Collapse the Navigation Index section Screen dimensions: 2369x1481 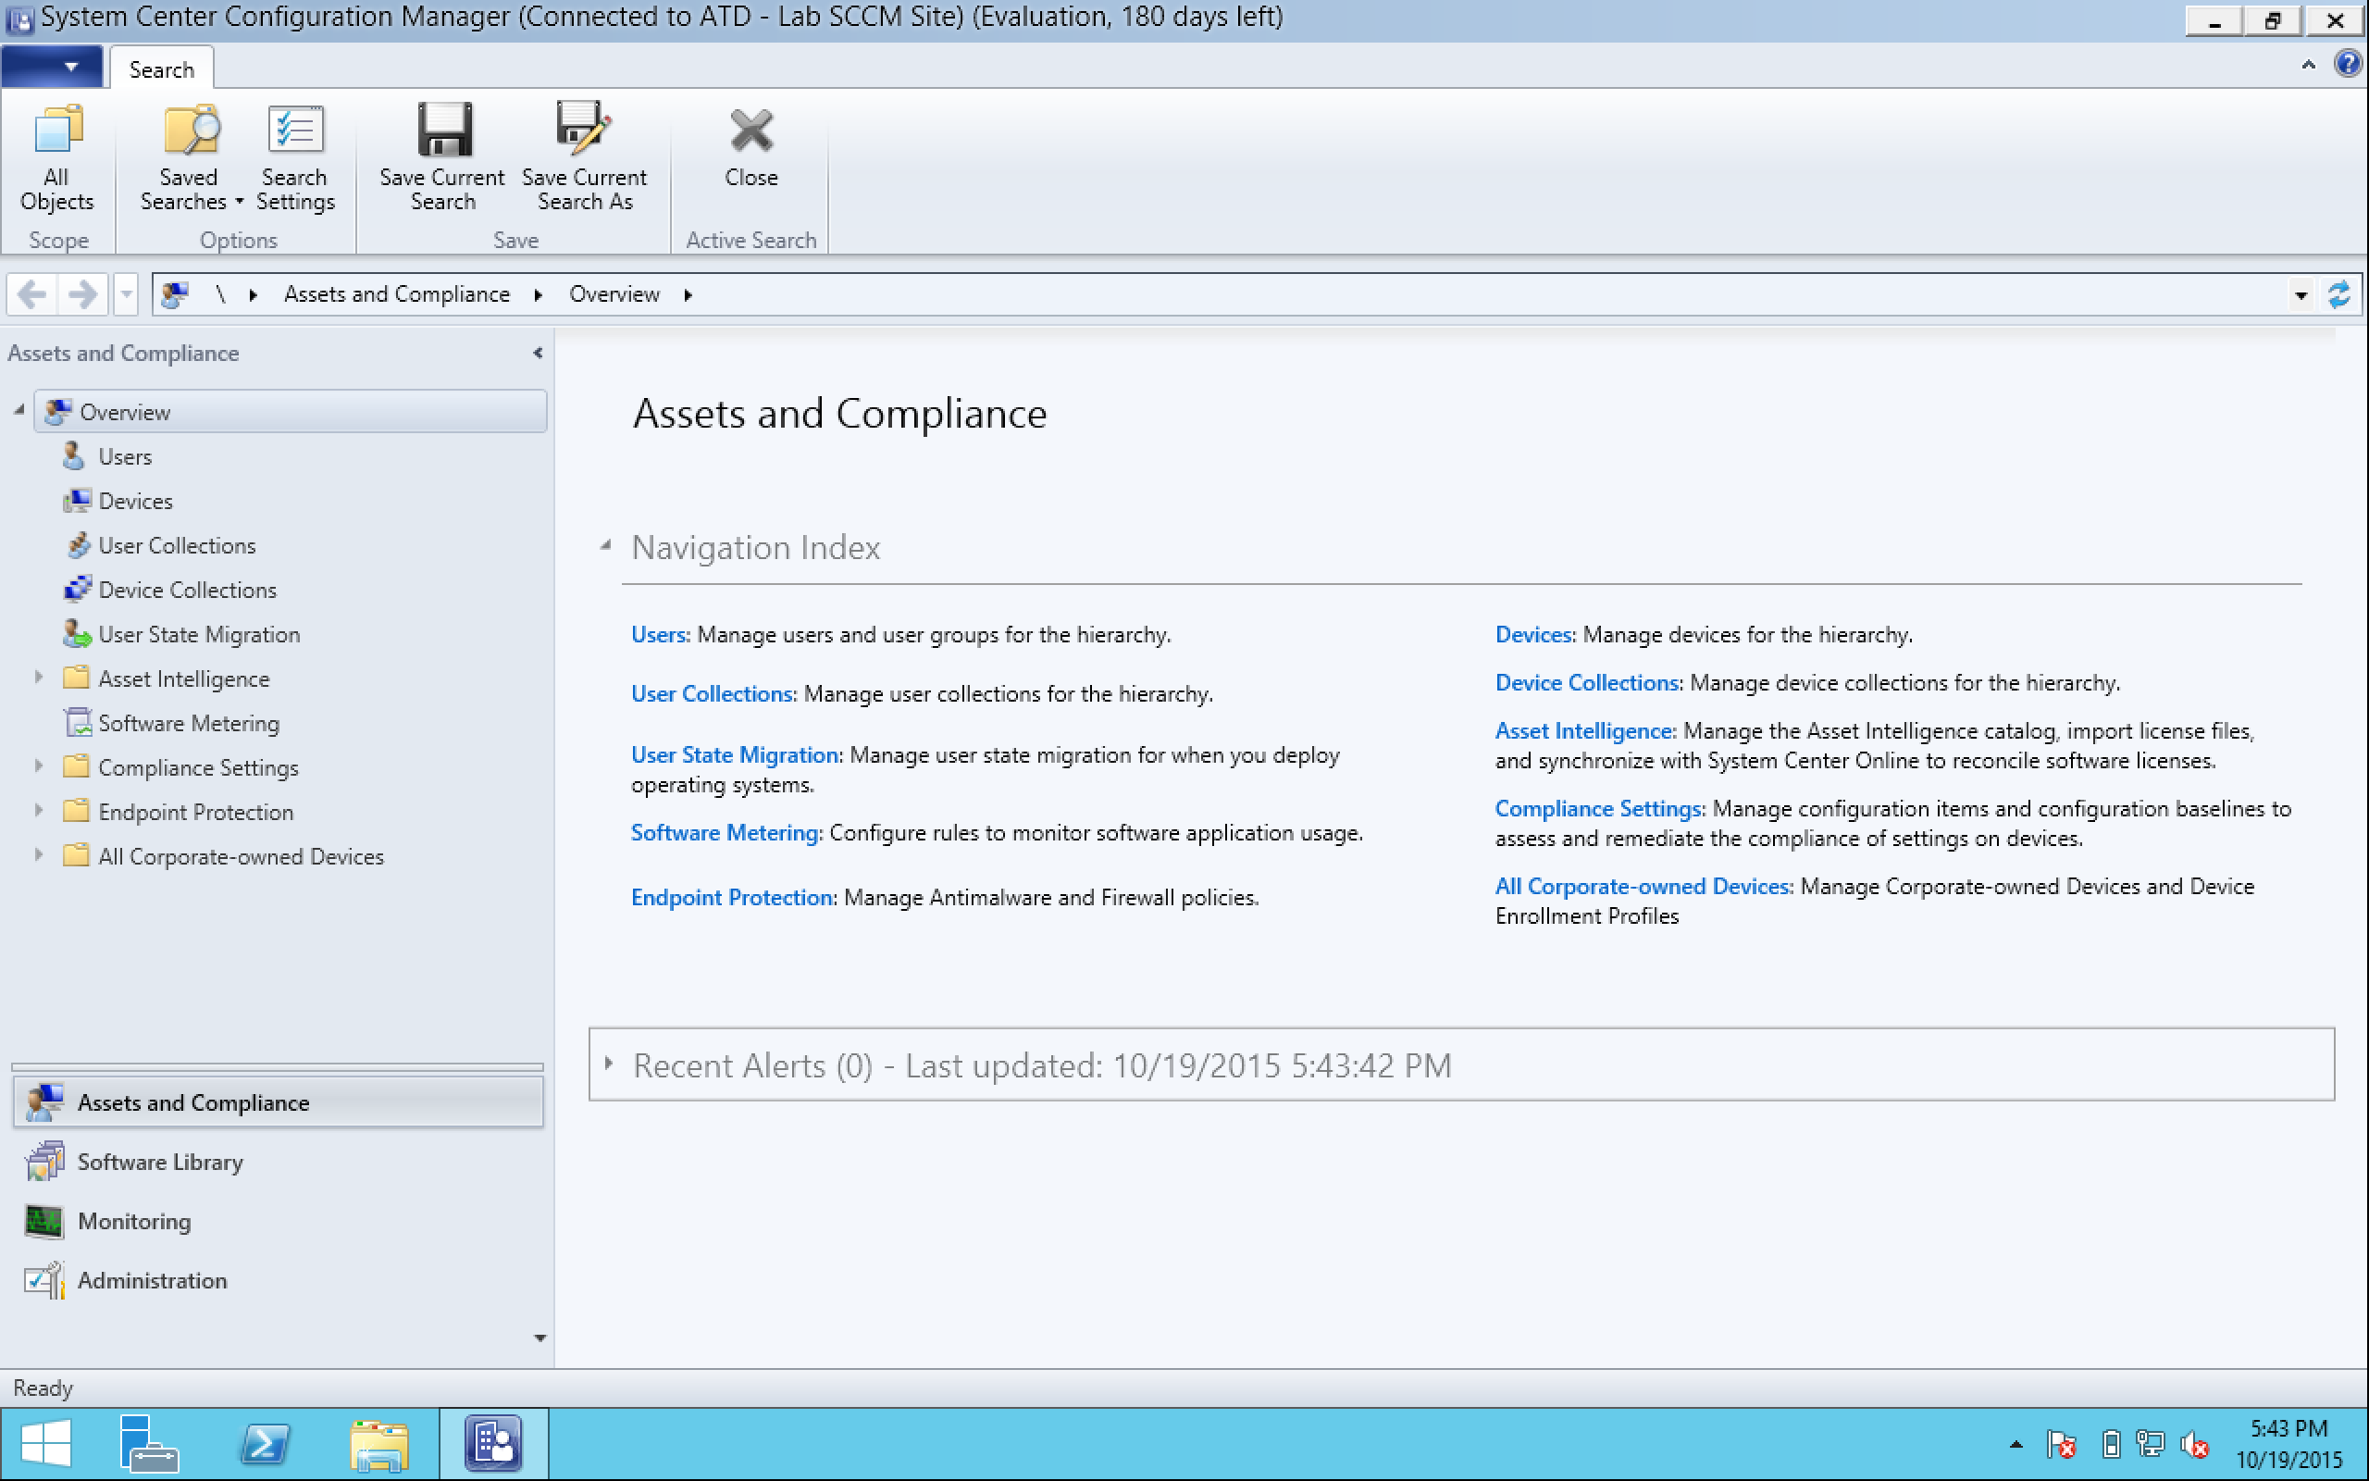606,545
